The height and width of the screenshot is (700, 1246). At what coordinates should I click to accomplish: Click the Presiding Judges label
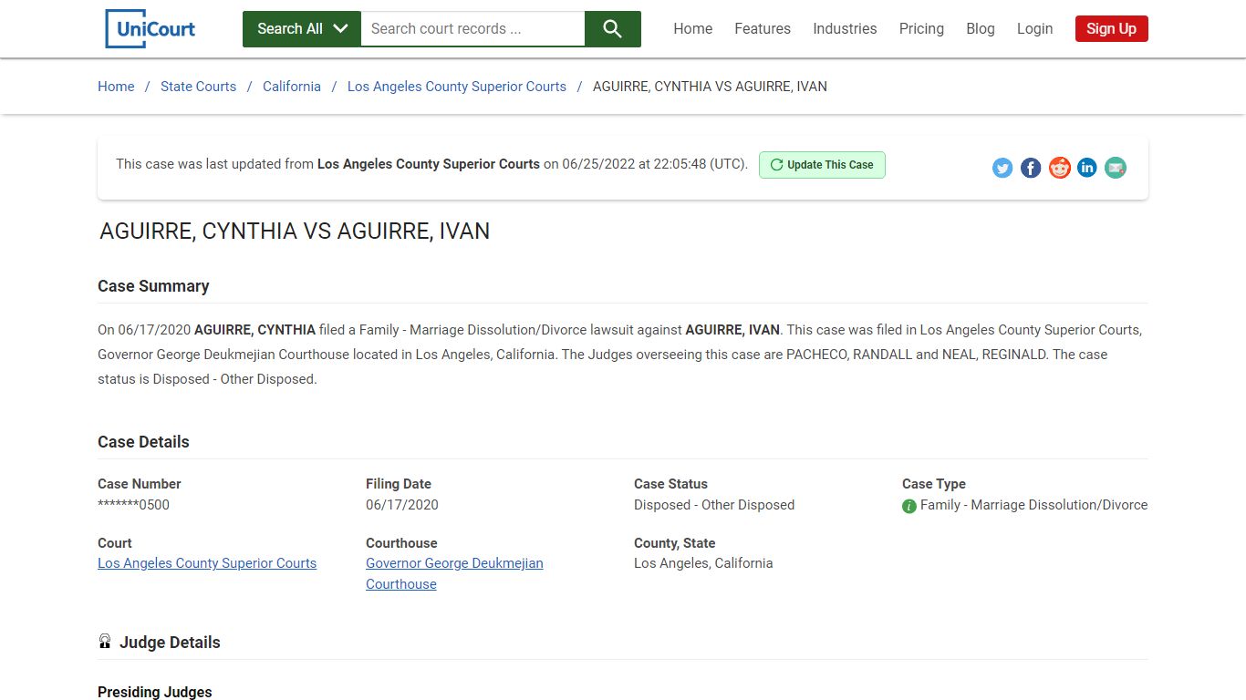pyautogui.click(x=155, y=692)
